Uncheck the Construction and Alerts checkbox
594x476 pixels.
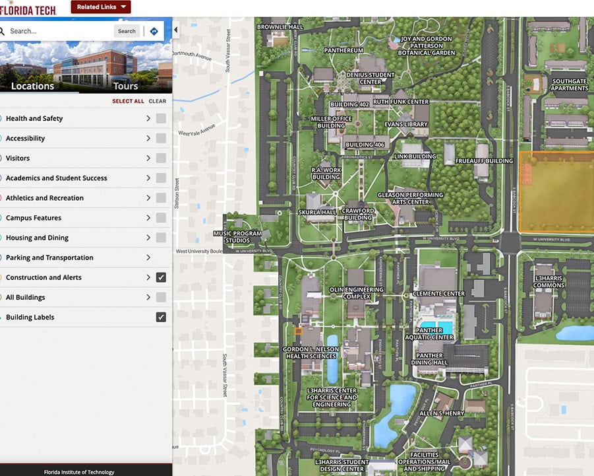pos(161,277)
